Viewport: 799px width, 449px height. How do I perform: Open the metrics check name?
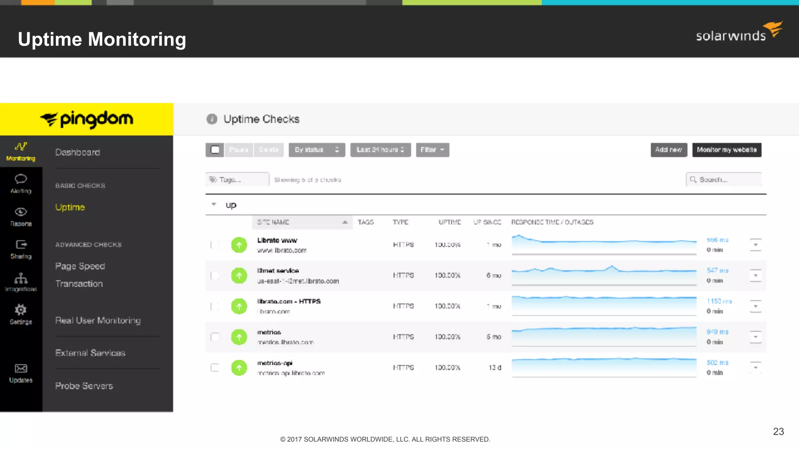(x=269, y=332)
